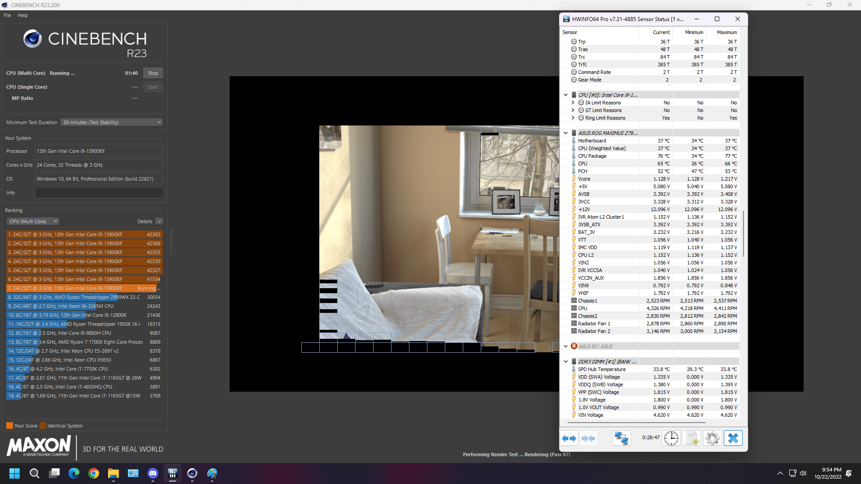Click the Maximum column header in HWiNFO
The image size is (861, 484).
pos(723,32)
